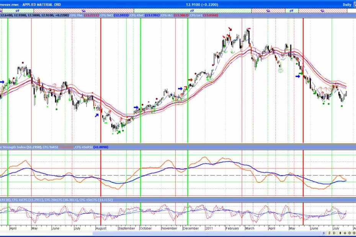Click the zoom out magnifier in bottom toolbar
356x237 pixels.
[x=349, y=232]
